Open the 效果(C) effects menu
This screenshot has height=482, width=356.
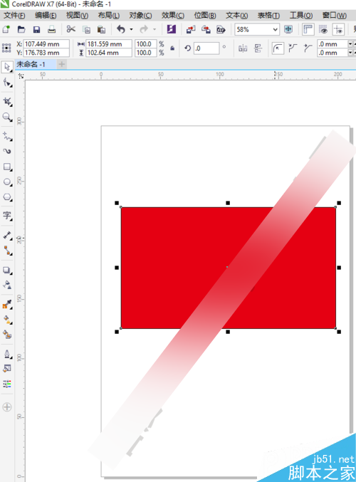coord(173,16)
